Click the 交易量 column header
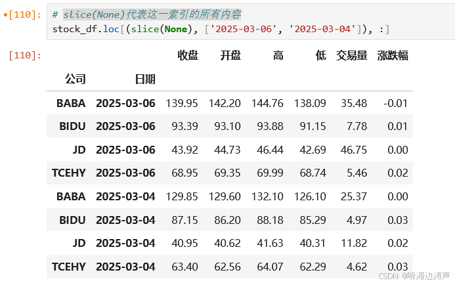The image size is (455, 285). tap(352, 55)
